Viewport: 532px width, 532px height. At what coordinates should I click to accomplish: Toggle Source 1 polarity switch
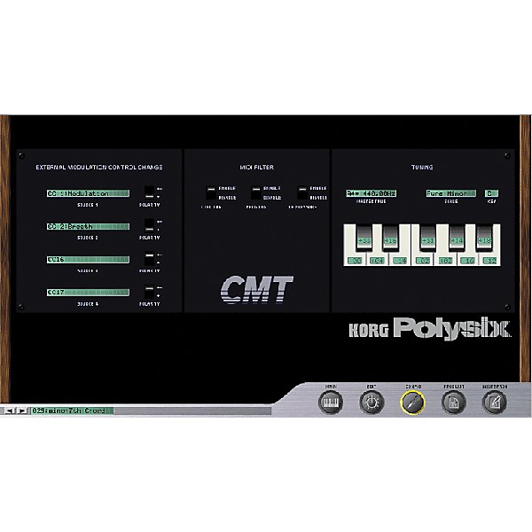(150, 192)
